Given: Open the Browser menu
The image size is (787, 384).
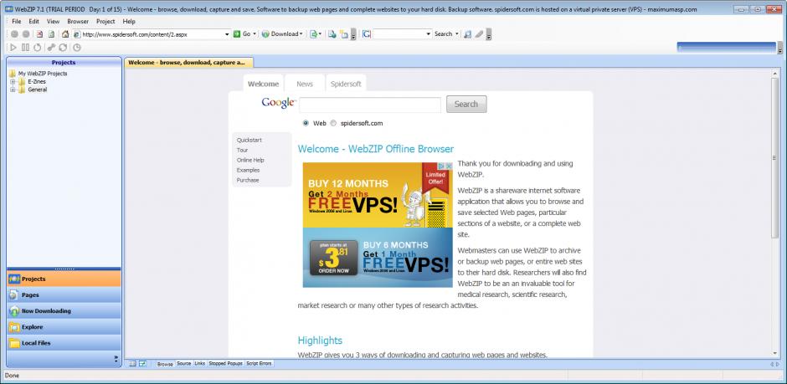Looking at the screenshot, I should pos(78,22).
